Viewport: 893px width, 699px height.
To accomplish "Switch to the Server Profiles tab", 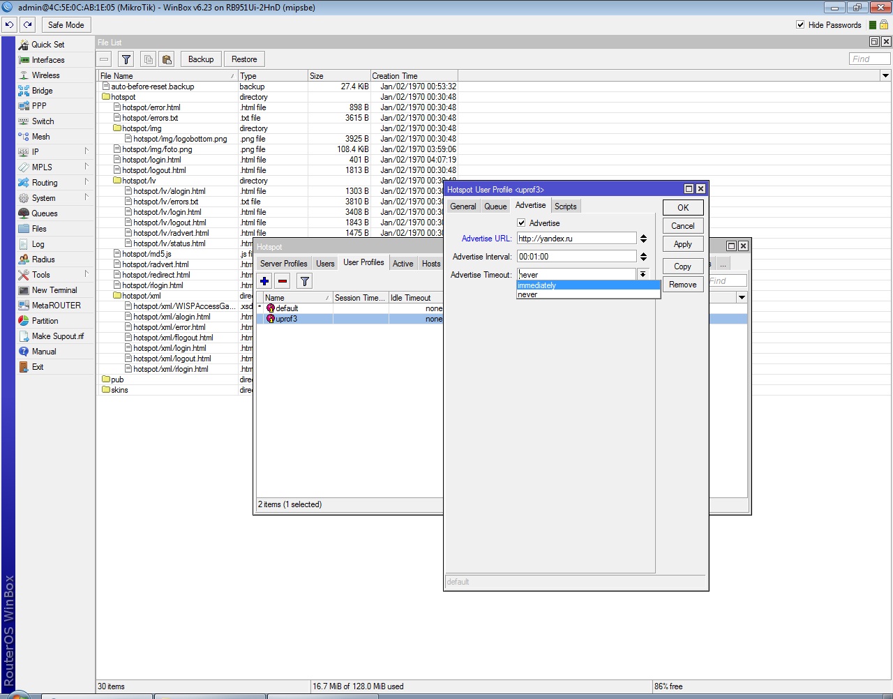I will (x=283, y=264).
